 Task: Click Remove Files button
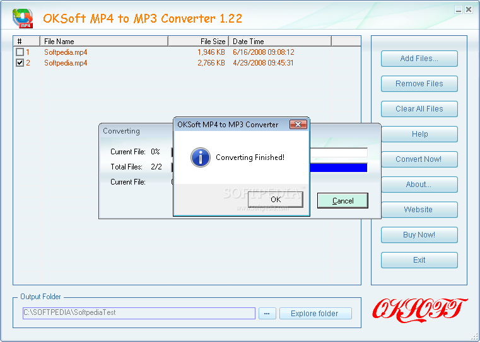point(419,83)
